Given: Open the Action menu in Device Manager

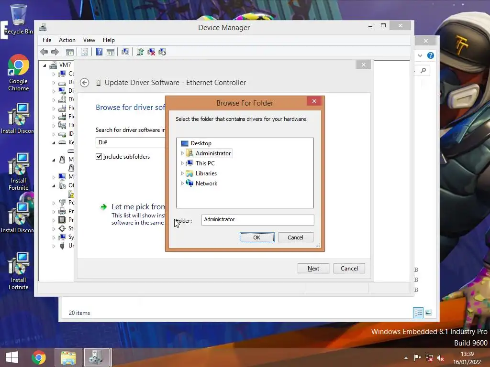Looking at the screenshot, I should click(67, 40).
